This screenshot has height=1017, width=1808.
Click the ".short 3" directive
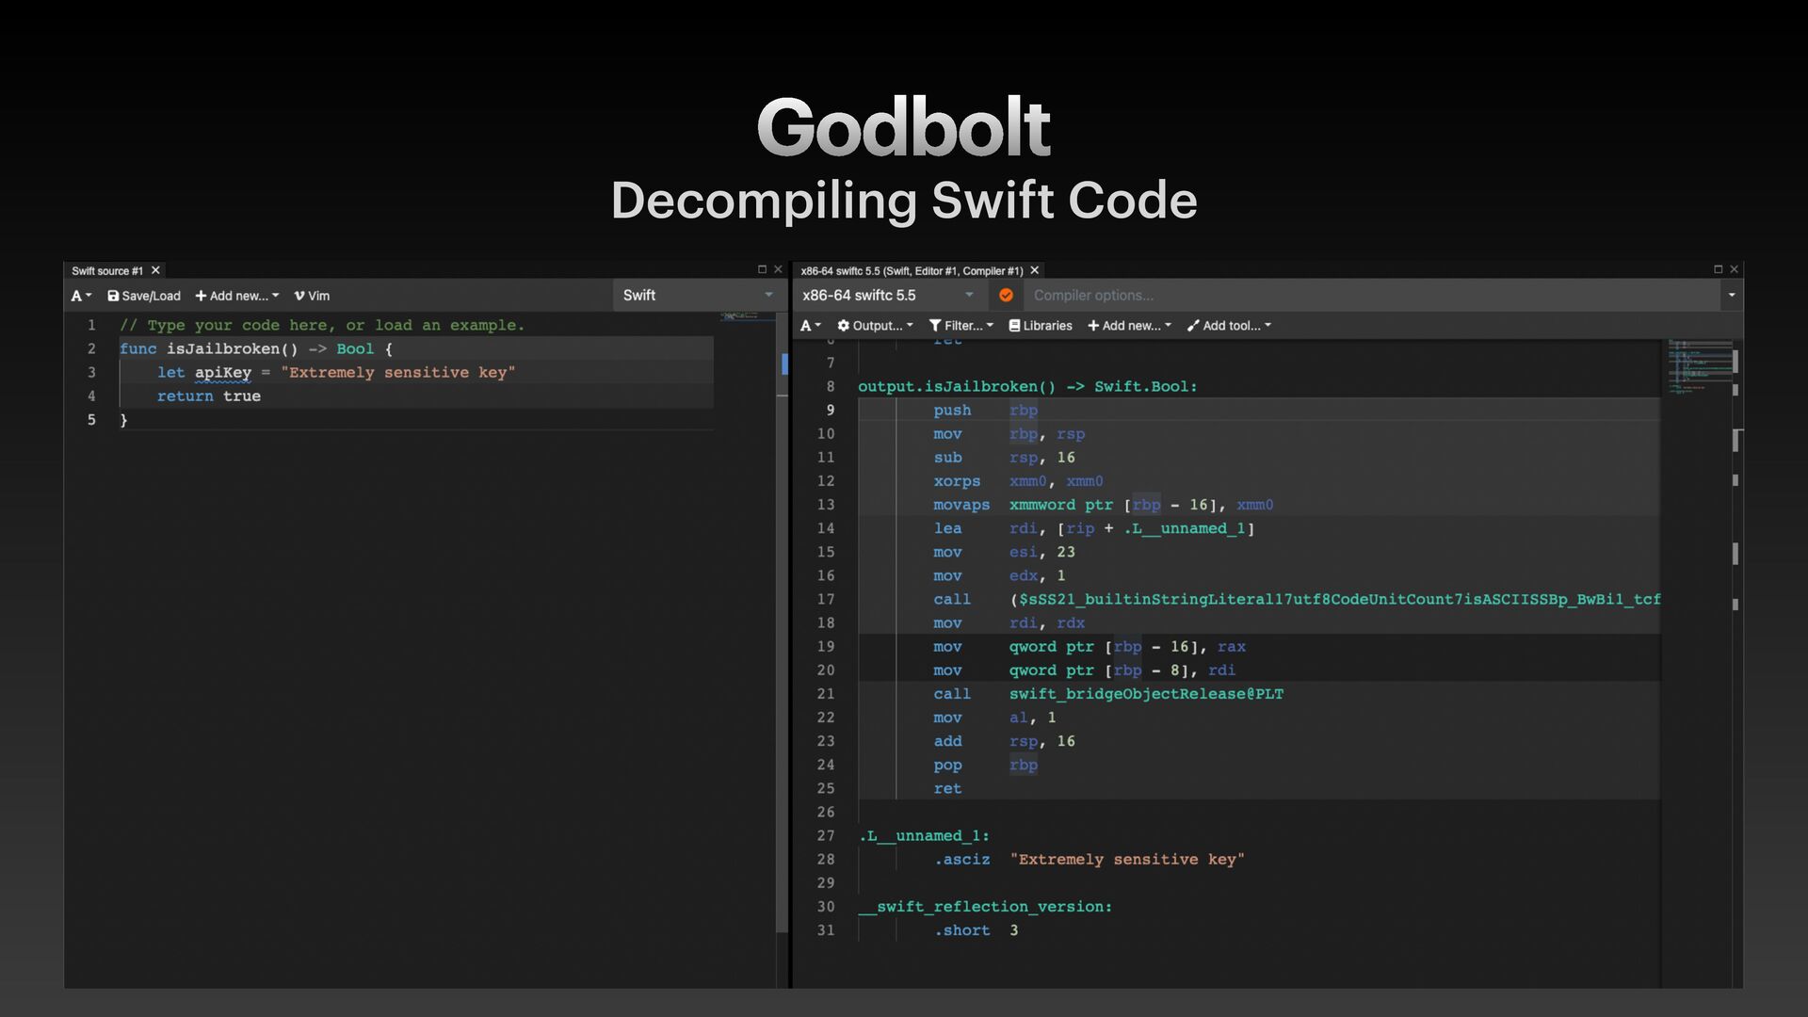[976, 930]
